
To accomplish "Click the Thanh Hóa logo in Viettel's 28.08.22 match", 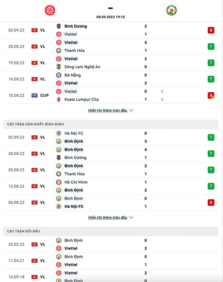I will pos(59,51).
